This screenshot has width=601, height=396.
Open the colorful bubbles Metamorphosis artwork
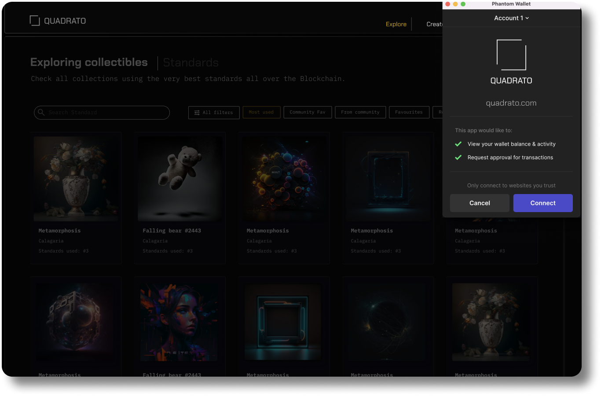pos(284,179)
